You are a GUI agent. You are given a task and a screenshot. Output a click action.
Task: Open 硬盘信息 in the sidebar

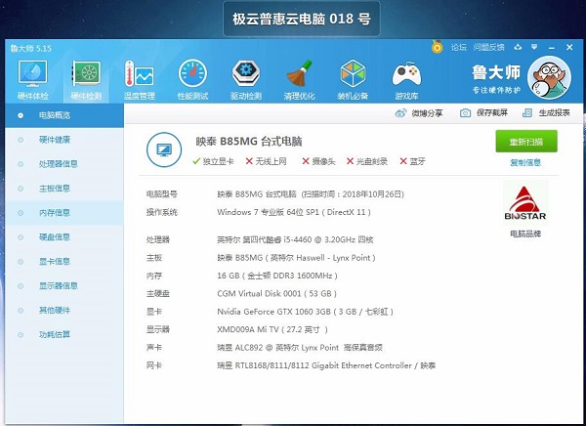tap(64, 237)
